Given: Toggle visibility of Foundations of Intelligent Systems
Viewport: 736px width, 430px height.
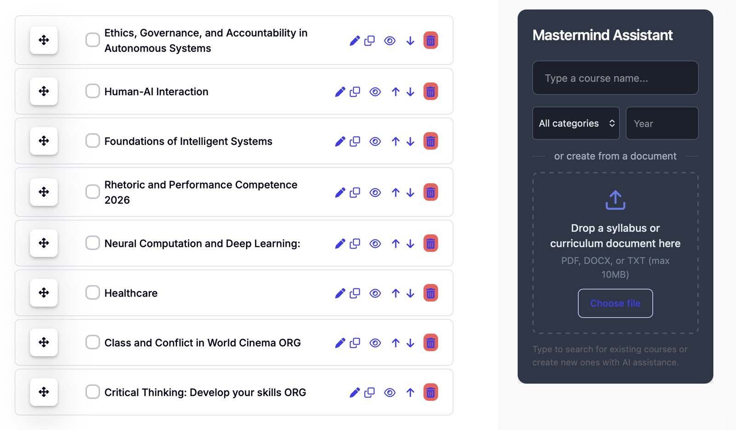Looking at the screenshot, I should (375, 142).
